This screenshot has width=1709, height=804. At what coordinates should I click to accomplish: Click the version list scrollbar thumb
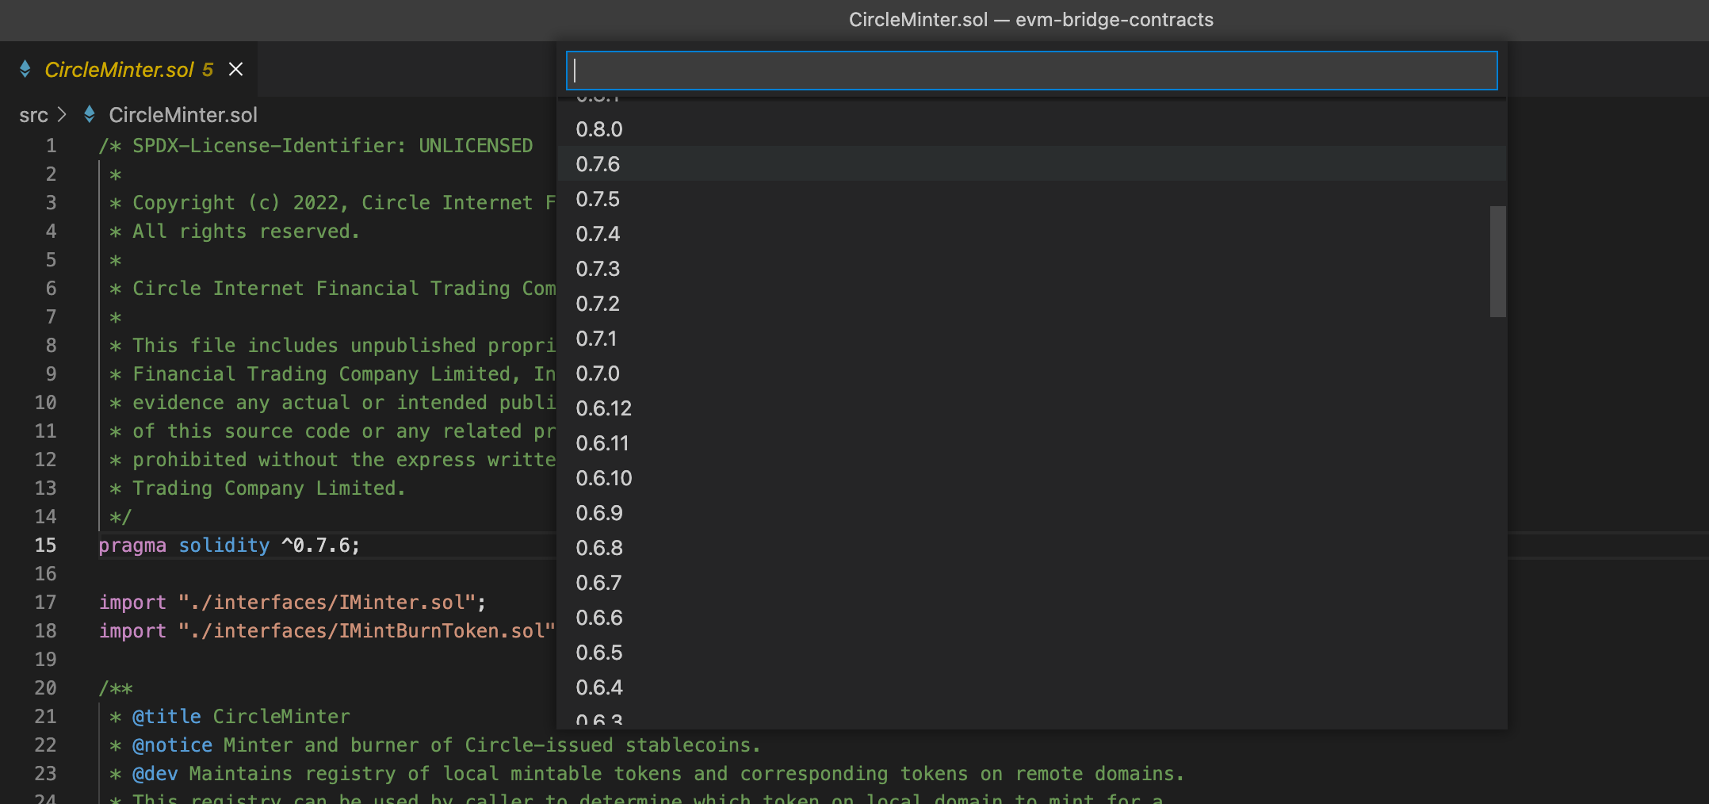tap(1497, 262)
